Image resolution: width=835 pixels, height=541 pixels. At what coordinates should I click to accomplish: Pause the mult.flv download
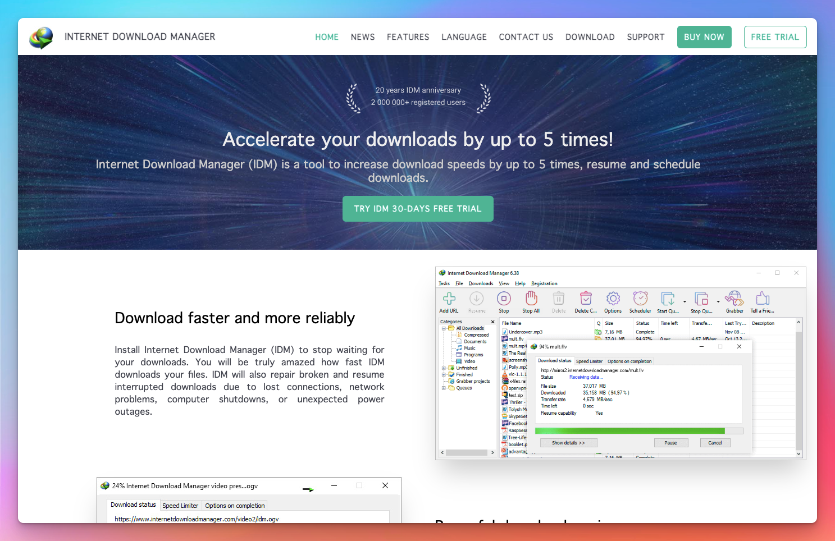[670, 443]
